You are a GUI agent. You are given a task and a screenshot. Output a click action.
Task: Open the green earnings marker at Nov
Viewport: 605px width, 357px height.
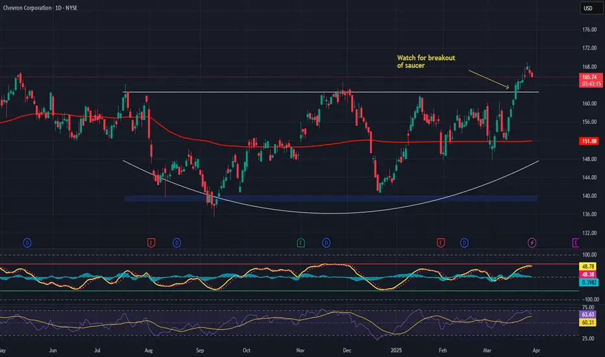301,243
